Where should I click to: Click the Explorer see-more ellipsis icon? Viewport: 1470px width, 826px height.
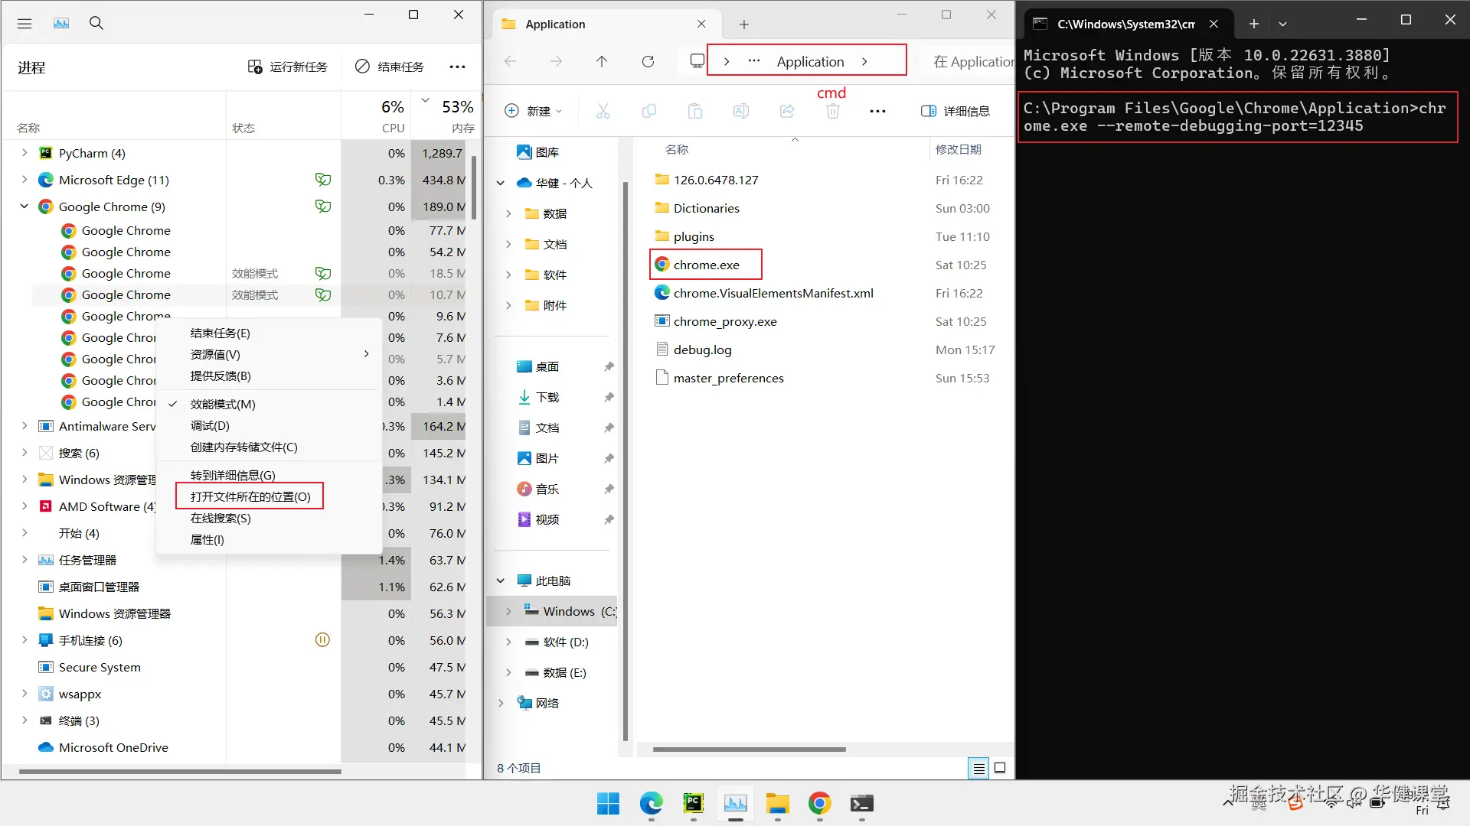[877, 111]
